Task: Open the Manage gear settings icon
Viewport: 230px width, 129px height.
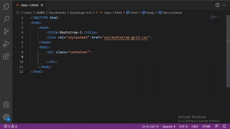Action: (6, 117)
